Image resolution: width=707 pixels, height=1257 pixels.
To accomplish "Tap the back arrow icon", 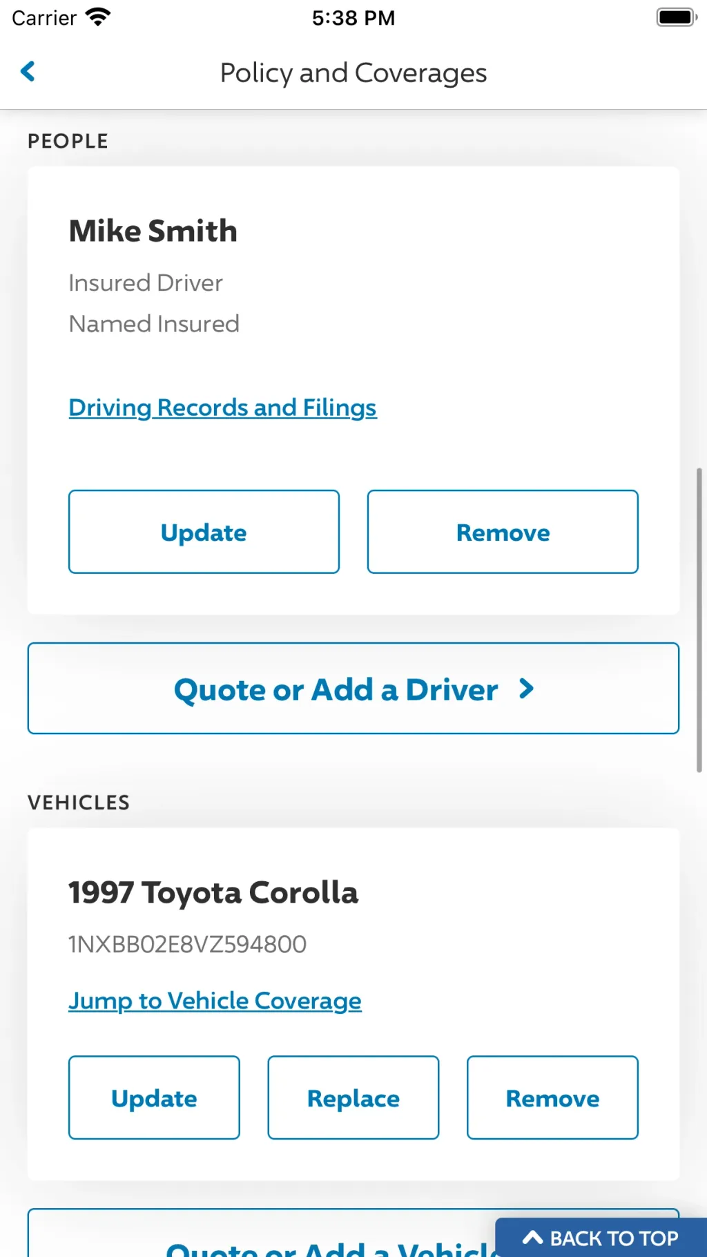I will click(28, 71).
